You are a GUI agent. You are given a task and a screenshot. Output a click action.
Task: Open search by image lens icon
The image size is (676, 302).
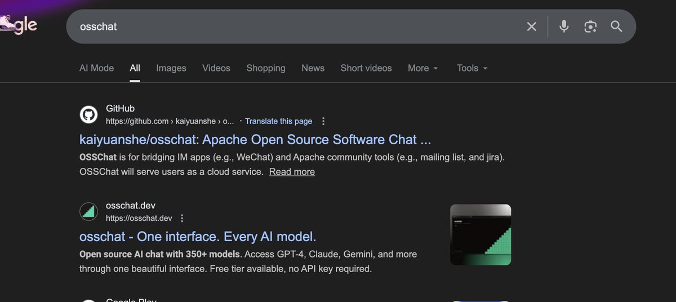click(590, 26)
